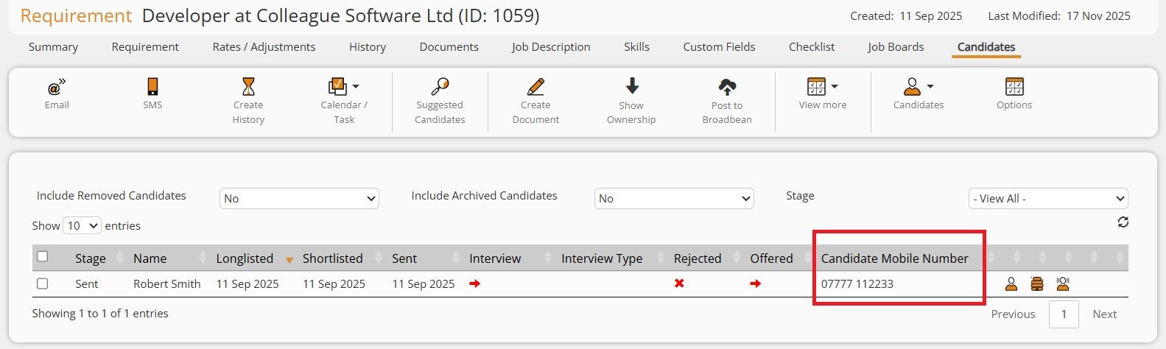The width and height of the screenshot is (1166, 349).
Task: Change the Show entries count dropdown
Action: pos(82,226)
